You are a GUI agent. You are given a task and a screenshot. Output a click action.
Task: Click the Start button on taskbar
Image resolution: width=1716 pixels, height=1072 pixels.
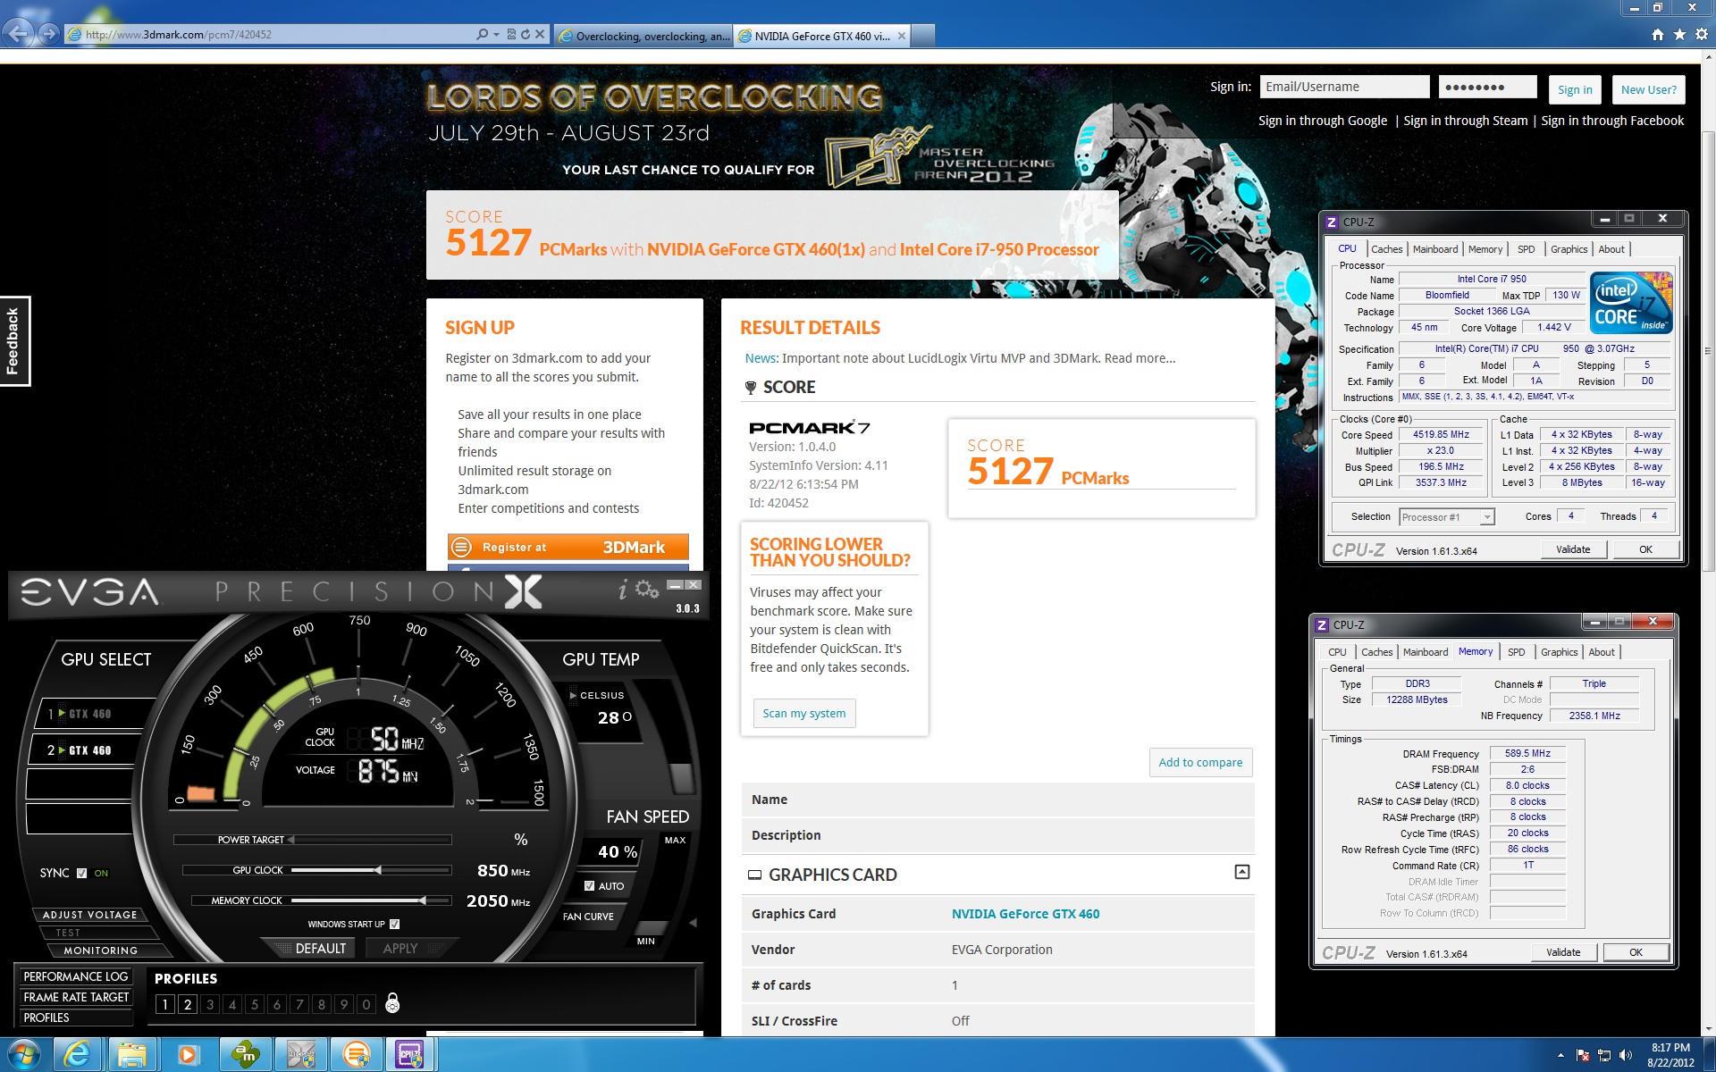[x=23, y=1055]
